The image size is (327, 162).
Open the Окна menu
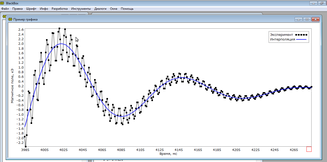[114, 9]
